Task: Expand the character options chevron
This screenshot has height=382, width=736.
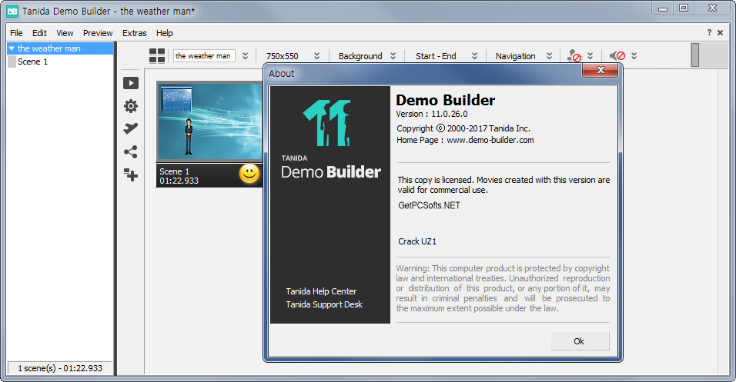Action: pos(590,56)
